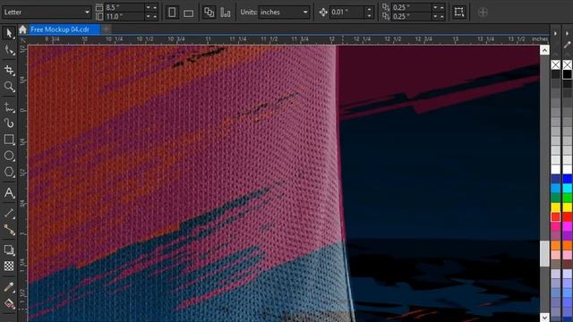Select the Zoom tool
The image size is (573, 322).
click(9, 87)
